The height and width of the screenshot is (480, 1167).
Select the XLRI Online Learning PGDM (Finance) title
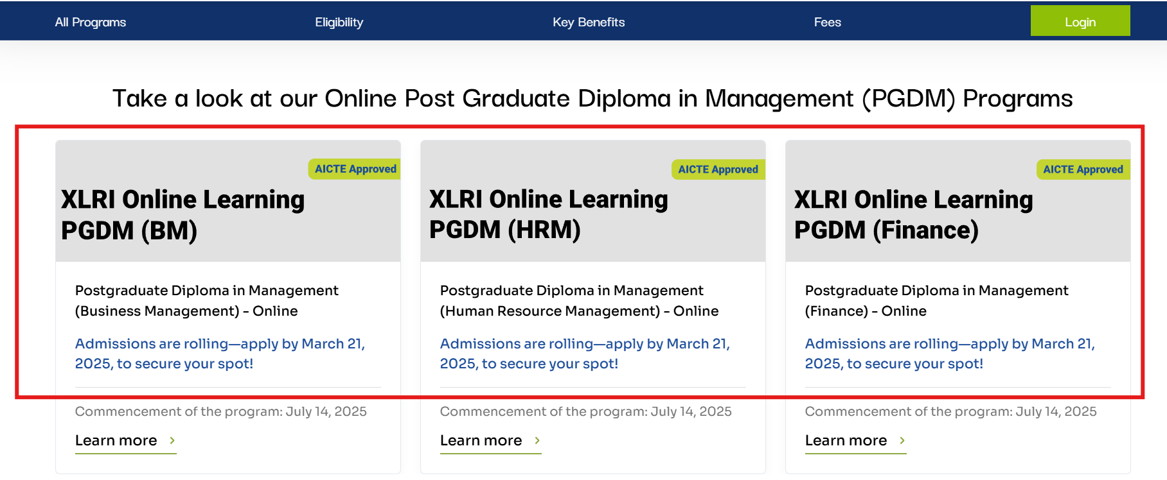pyautogui.click(x=914, y=215)
